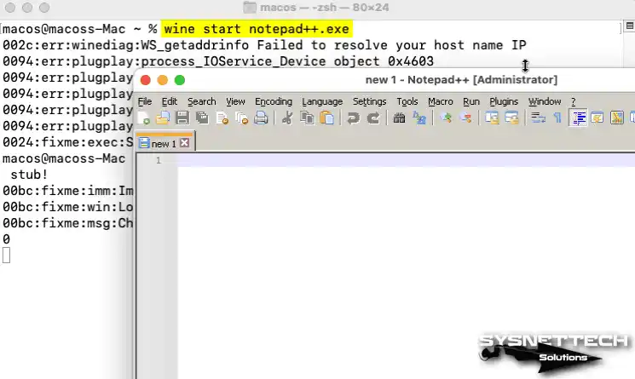Click line number 1 in margin
Viewport: 635px width, 379px height.
pyautogui.click(x=159, y=160)
